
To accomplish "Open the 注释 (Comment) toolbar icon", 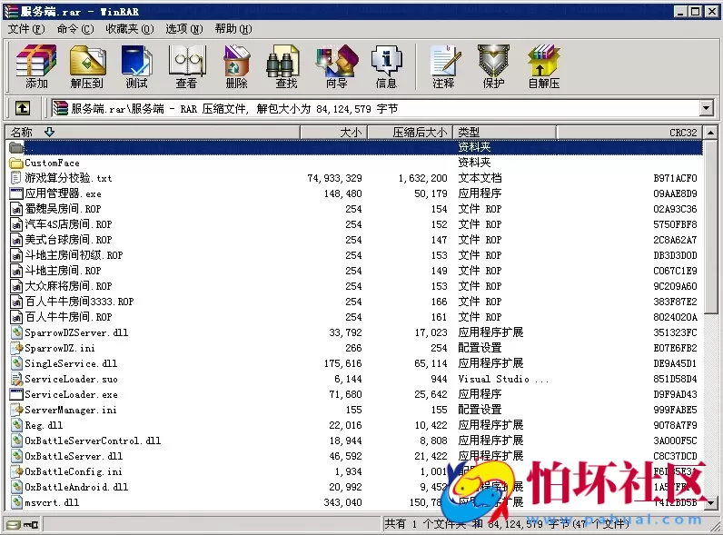I will 443,66.
